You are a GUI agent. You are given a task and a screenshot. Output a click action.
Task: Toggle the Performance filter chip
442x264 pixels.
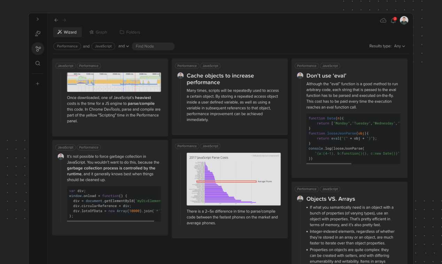tap(67, 46)
